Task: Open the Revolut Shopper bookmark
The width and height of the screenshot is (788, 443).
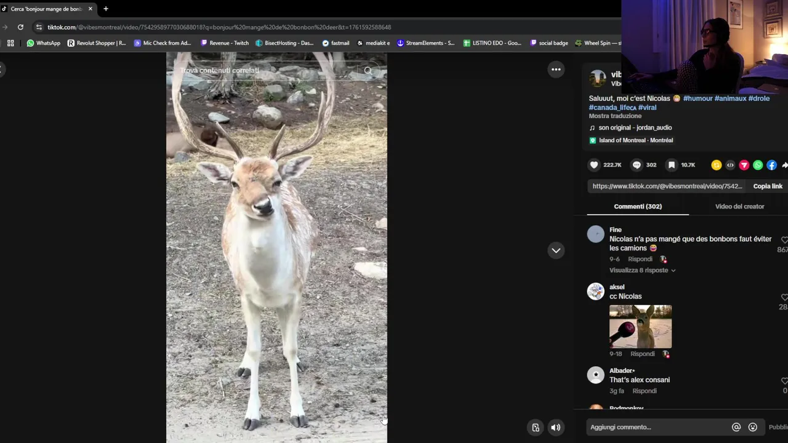Action: pyautogui.click(x=97, y=43)
